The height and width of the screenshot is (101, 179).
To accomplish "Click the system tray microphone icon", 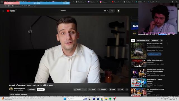I will point(158,99).
